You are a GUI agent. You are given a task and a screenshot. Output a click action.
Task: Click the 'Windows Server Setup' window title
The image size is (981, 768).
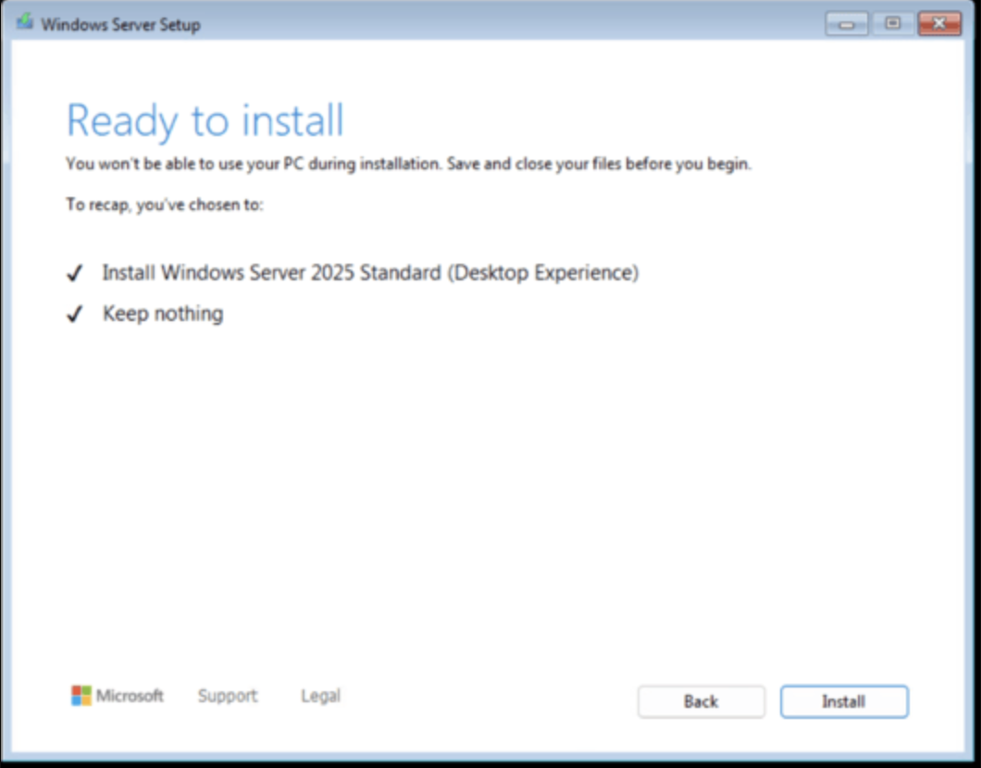(120, 25)
